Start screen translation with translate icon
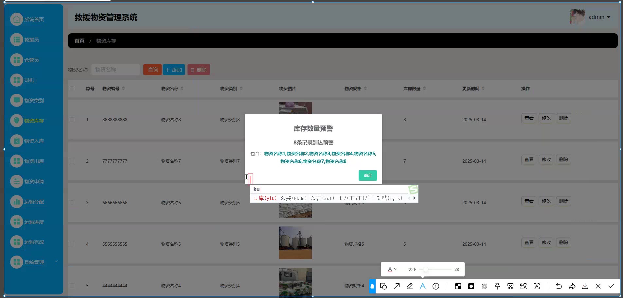Image resolution: width=623 pixels, height=298 pixels. pos(524,287)
